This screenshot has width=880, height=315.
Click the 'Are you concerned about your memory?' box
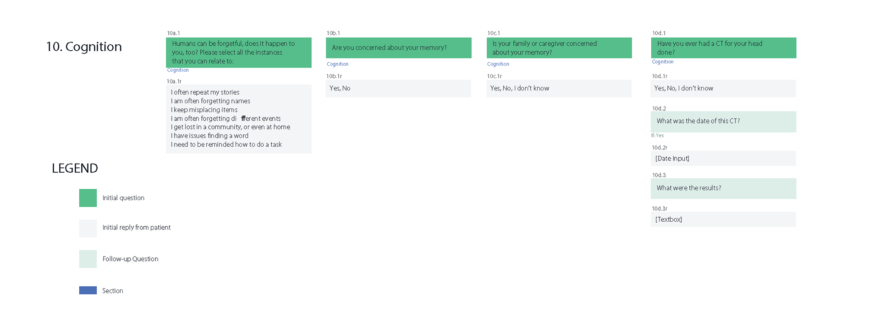(399, 48)
